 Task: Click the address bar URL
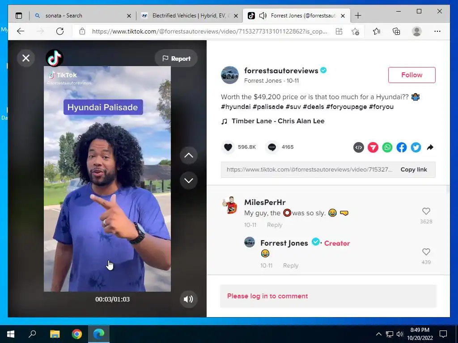click(209, 31)
